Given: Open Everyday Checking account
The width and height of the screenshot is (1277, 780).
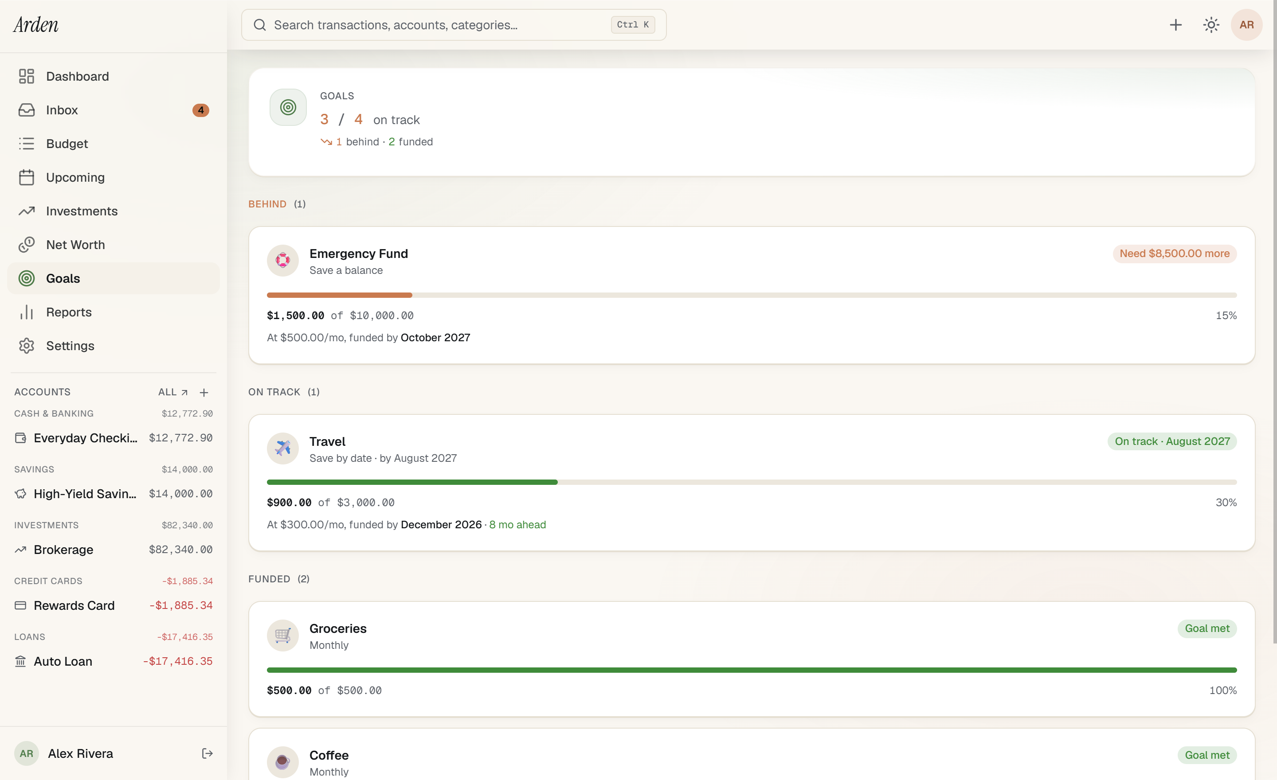Looking at the screenshot, I should 114,438.
